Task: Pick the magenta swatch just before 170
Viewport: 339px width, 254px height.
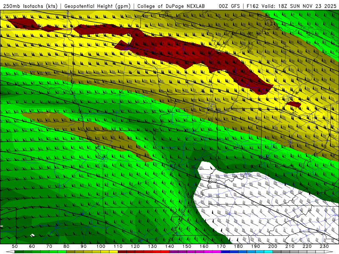Action: [x=217, y=252]
